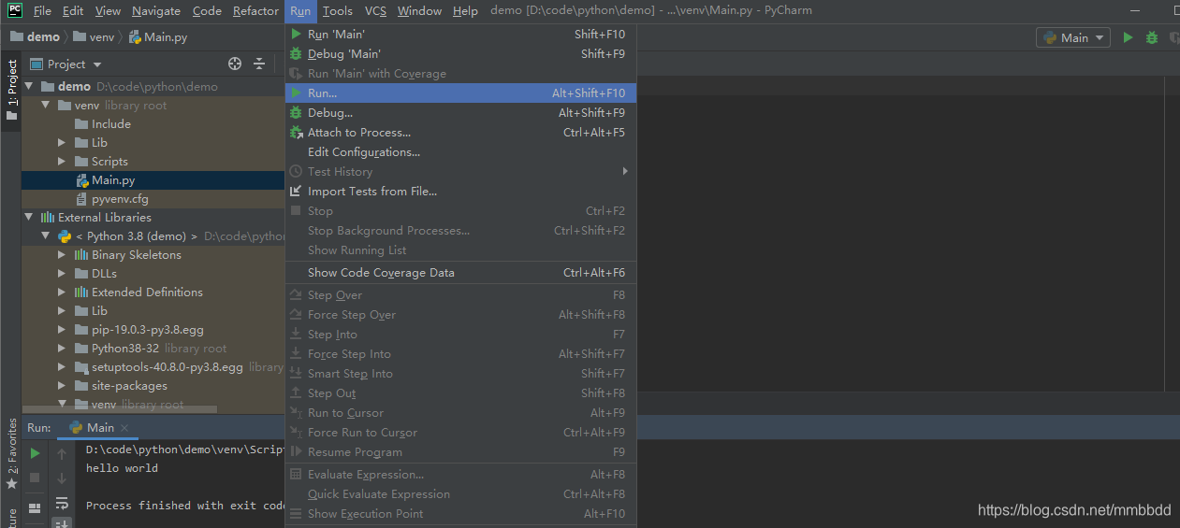Open the Tools menu
The image size is (1180, 528).
338,11
